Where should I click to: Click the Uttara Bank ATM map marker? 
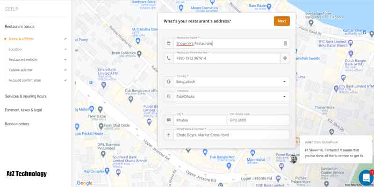click(x=104, y=85)
